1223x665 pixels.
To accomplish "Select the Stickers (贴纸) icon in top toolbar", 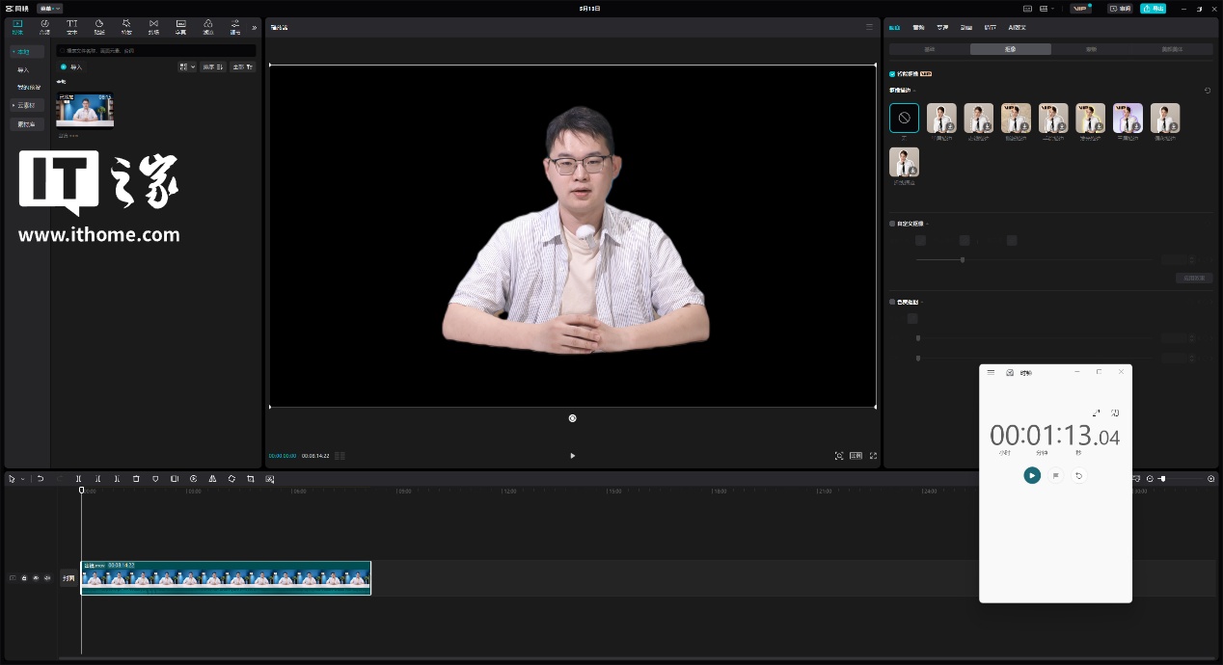I will coord(99,26).
